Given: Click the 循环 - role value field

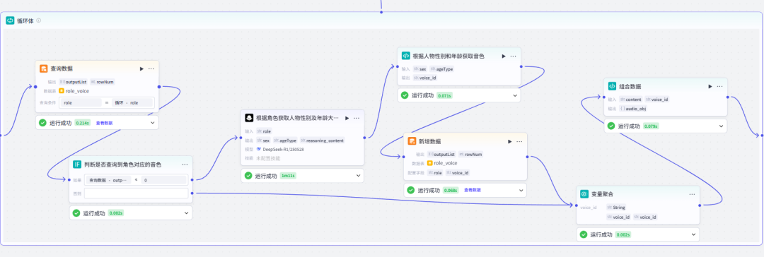Looking at the screenshot, I should pos(132,102).
